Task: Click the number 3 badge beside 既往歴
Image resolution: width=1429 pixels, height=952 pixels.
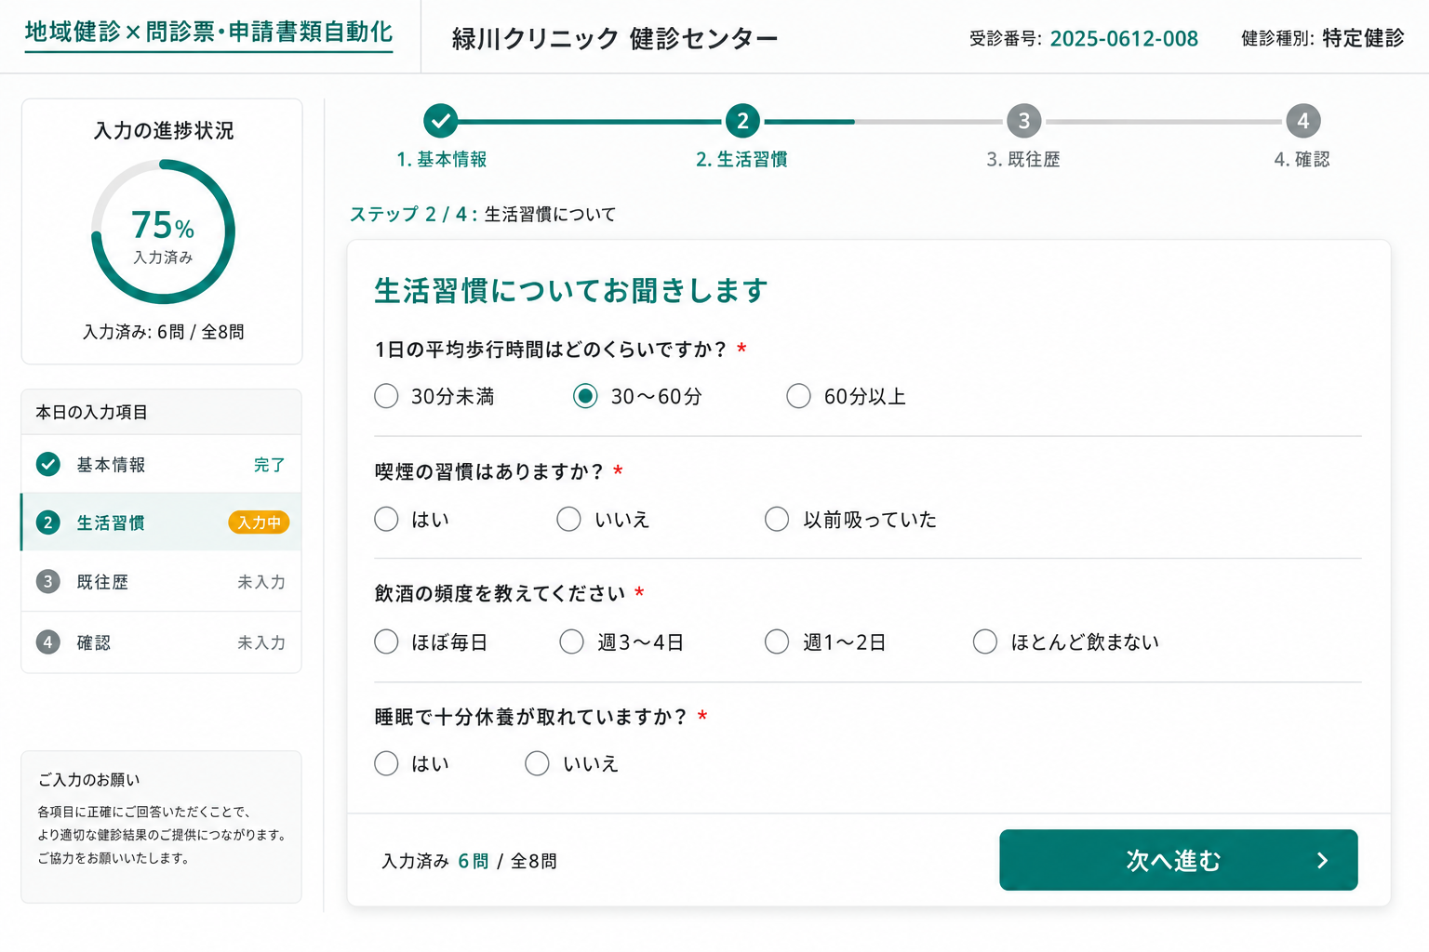Action: 48,582
